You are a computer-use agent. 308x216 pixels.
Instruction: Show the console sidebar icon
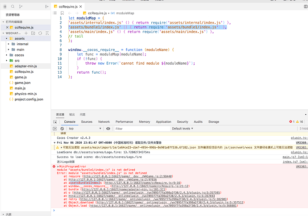click(x=55, y=129)
